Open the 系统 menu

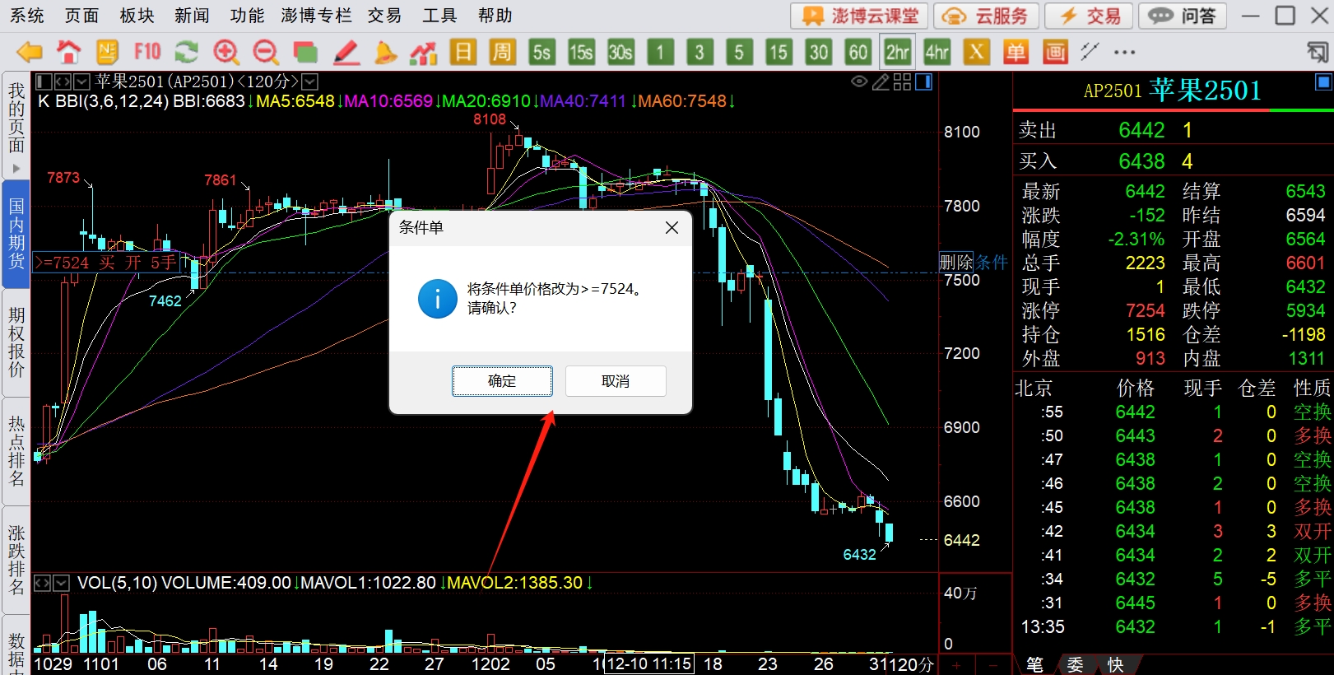click(x=27, y=16)
